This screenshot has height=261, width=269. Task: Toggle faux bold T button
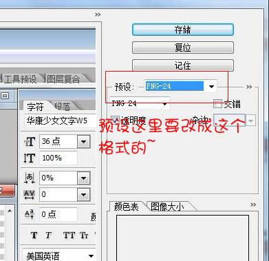34,236
